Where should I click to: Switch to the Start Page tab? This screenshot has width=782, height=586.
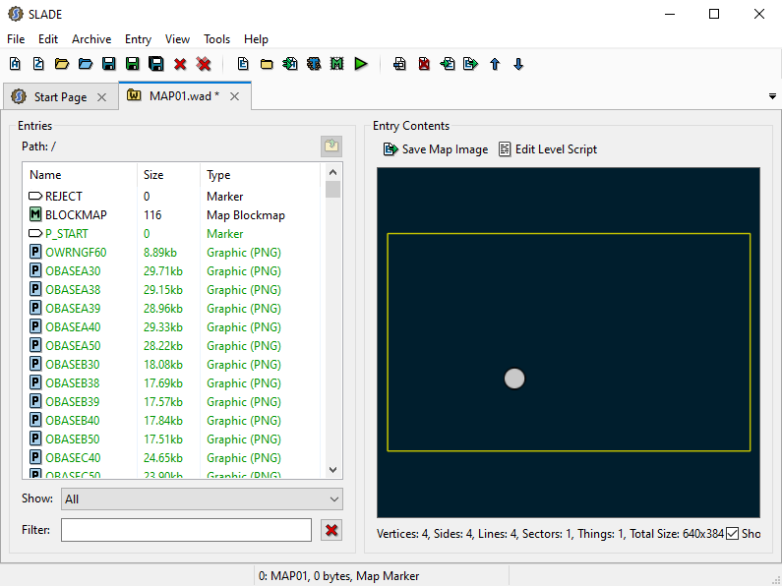60,97
